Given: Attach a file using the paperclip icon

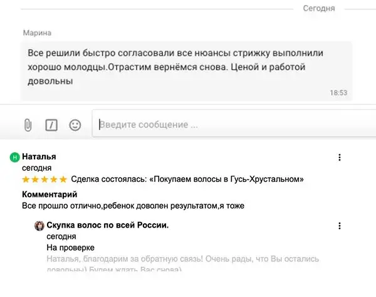Looking at the screenshot, I should [x=28, y=125].
